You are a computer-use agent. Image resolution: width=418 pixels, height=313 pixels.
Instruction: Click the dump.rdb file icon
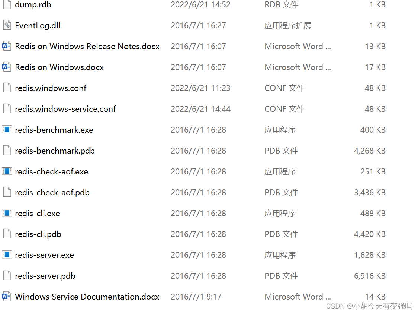click(7, 5)
